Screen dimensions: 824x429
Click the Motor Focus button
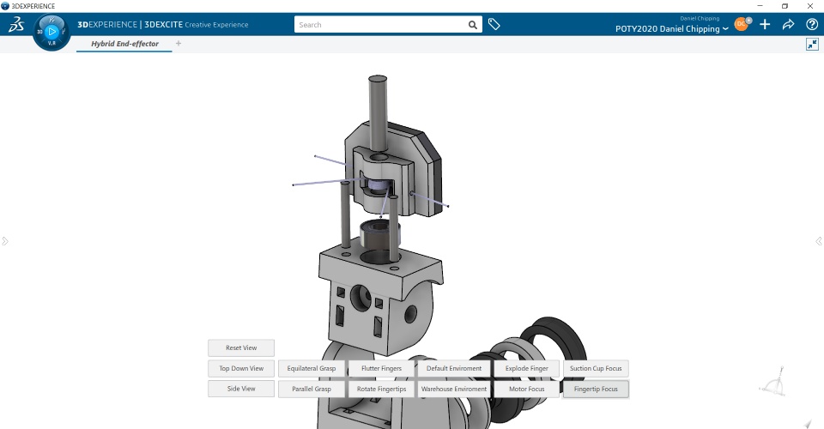526,389
